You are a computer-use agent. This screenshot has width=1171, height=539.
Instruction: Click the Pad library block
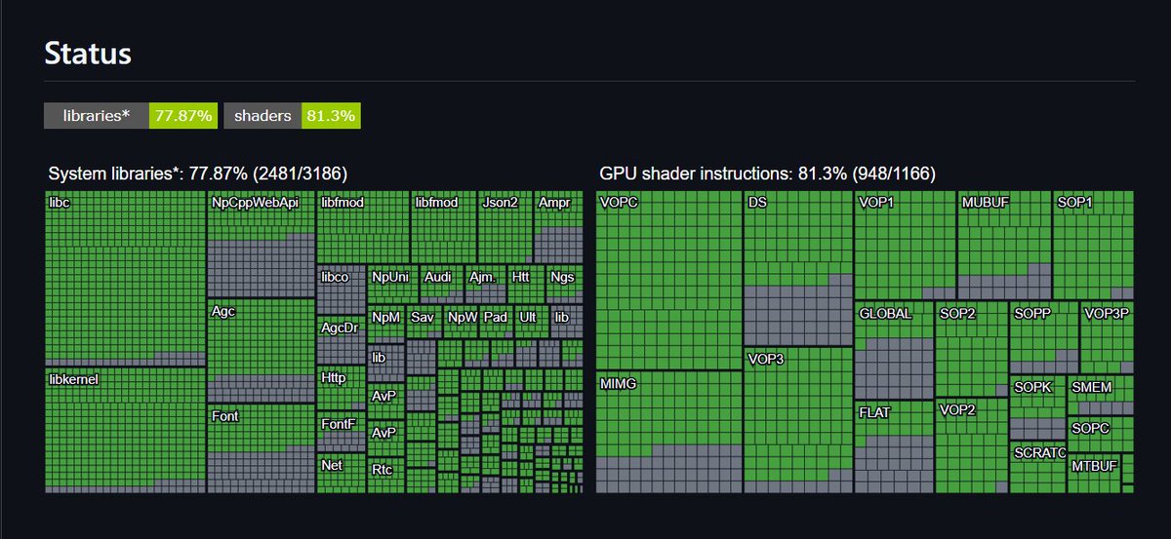[498, 323]
